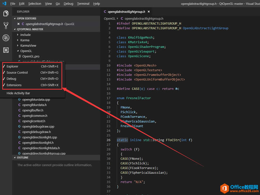The width and height of the screenshot is (260, 195).
Task: Click 'static' keyword on line 26
Action: (122, 140)
